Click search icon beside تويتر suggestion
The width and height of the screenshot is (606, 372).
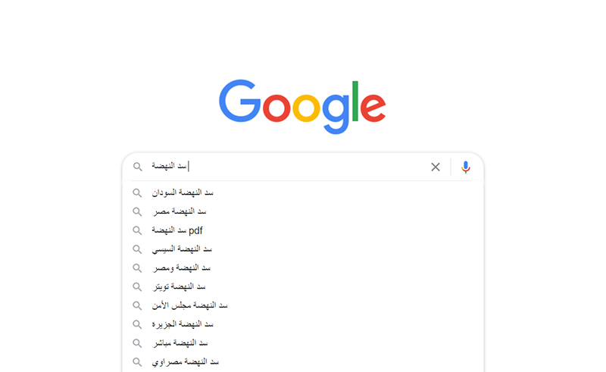coord(137,286)
